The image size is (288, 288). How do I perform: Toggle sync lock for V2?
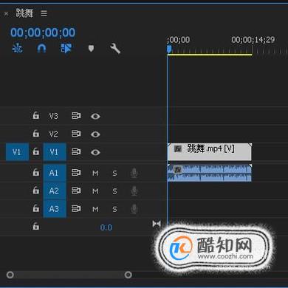coord(76,134)
